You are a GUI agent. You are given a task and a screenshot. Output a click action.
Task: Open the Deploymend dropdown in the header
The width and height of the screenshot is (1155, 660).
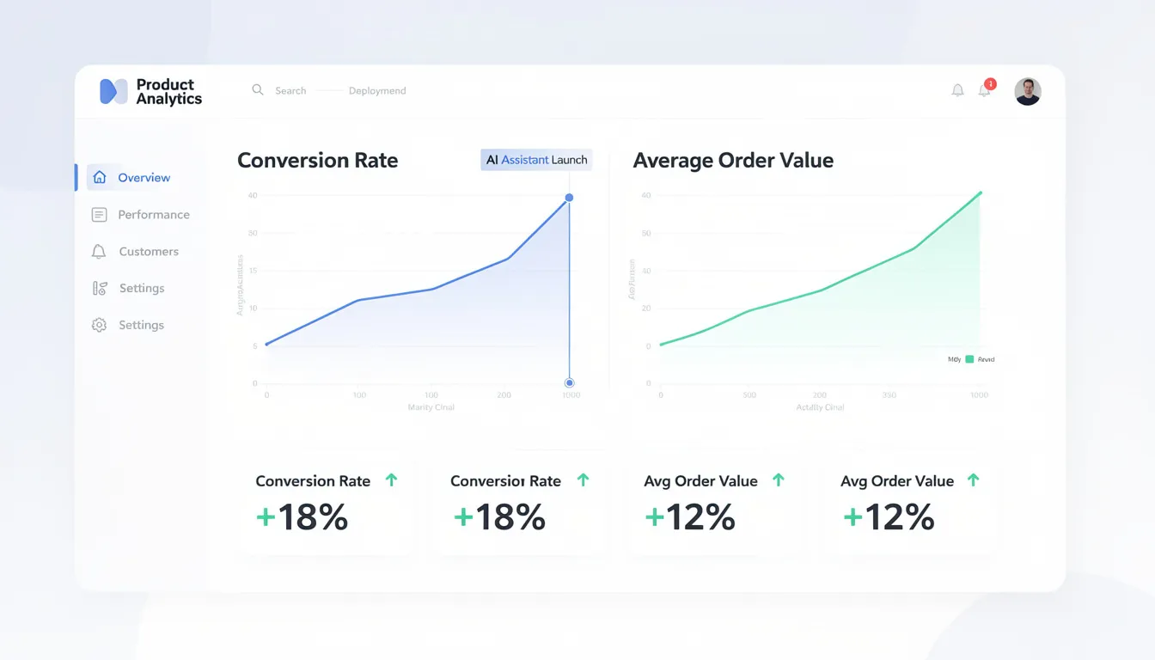point(377,90)
